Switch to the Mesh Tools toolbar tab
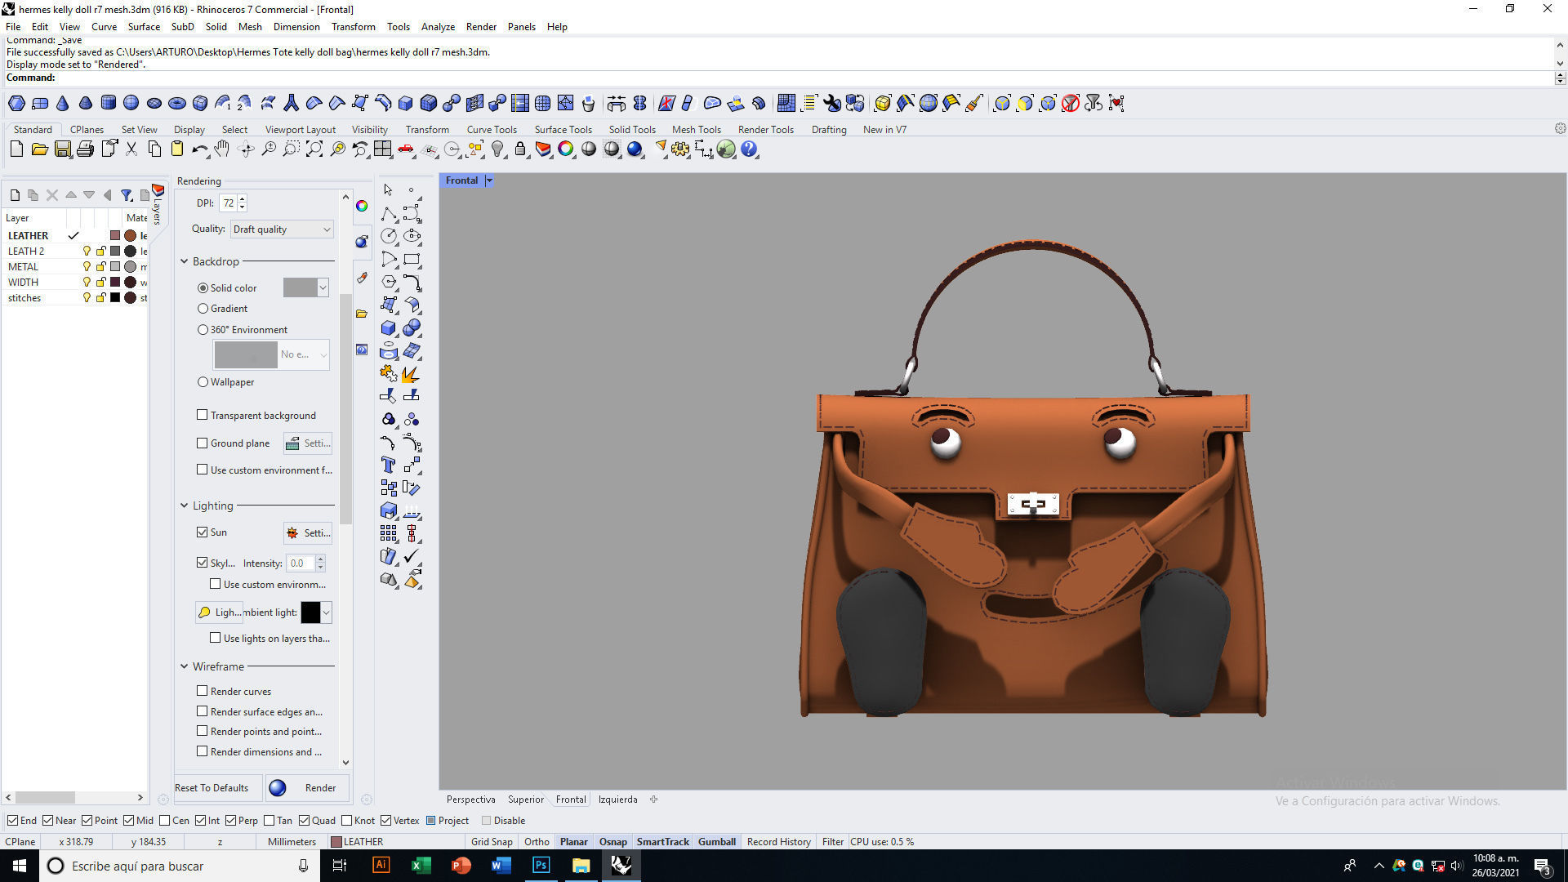The width and height of the screenshot is (1568, 882). [x=696, y=129]
